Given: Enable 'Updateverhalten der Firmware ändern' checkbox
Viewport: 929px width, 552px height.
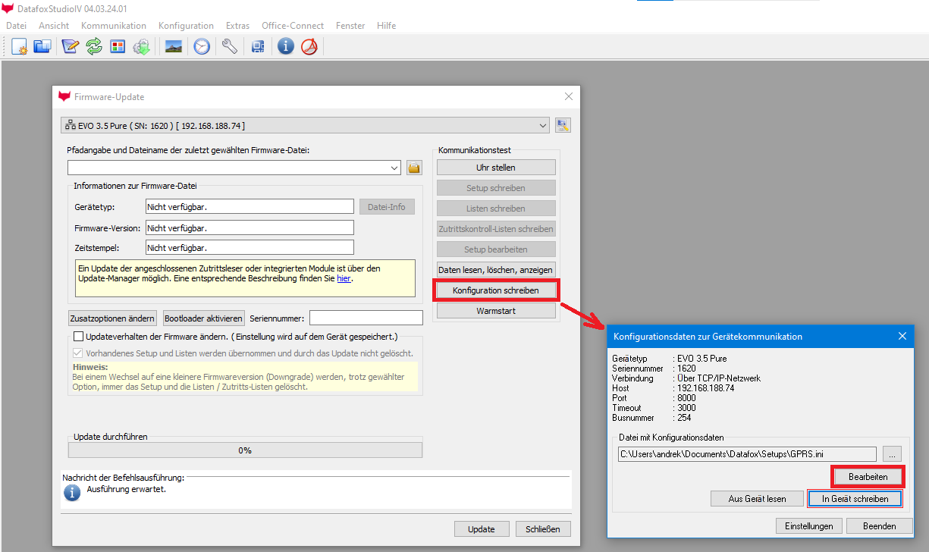Looking at the screenshot, I should coord(78,336).
